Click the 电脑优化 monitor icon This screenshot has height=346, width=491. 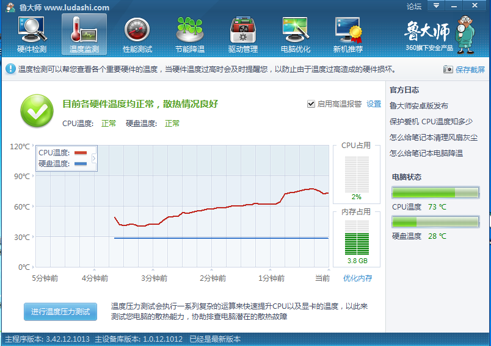(295, 29)
